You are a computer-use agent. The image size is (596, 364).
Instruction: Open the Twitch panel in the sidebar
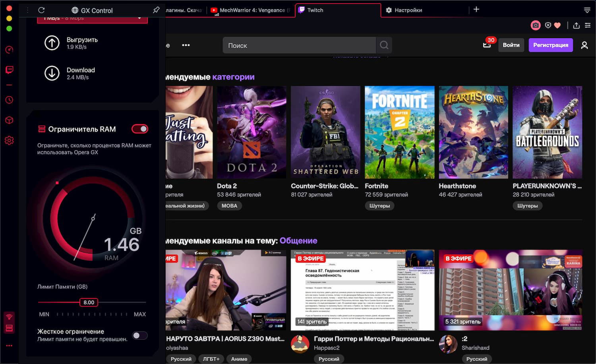[9, 70]
